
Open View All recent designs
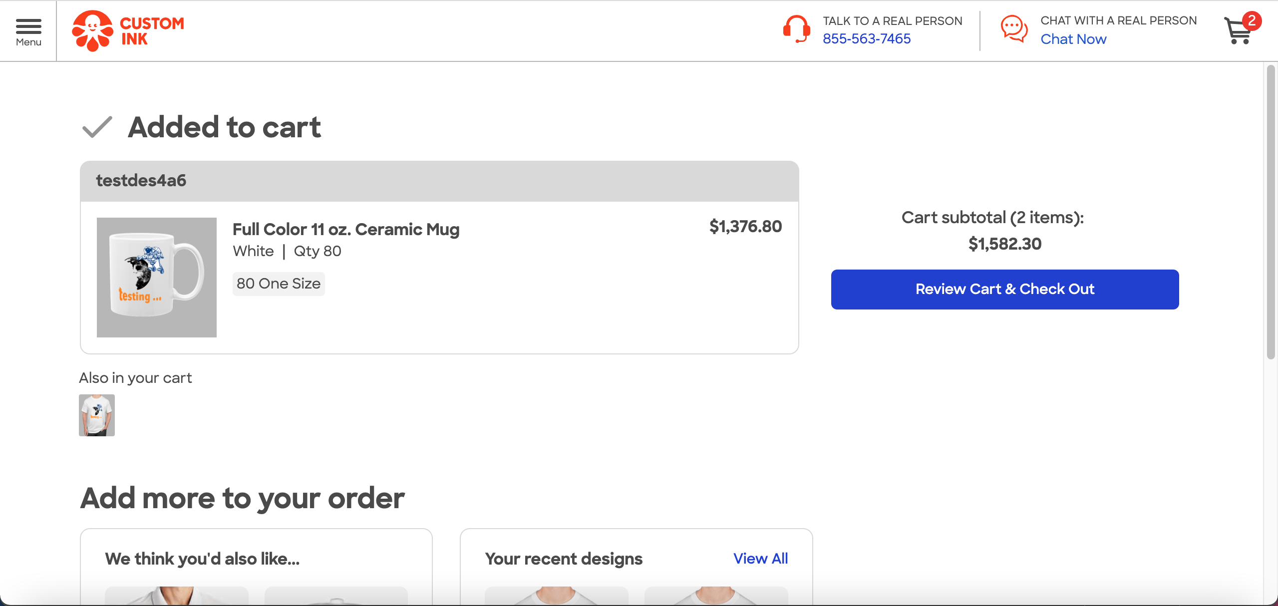tap(760, 559)
